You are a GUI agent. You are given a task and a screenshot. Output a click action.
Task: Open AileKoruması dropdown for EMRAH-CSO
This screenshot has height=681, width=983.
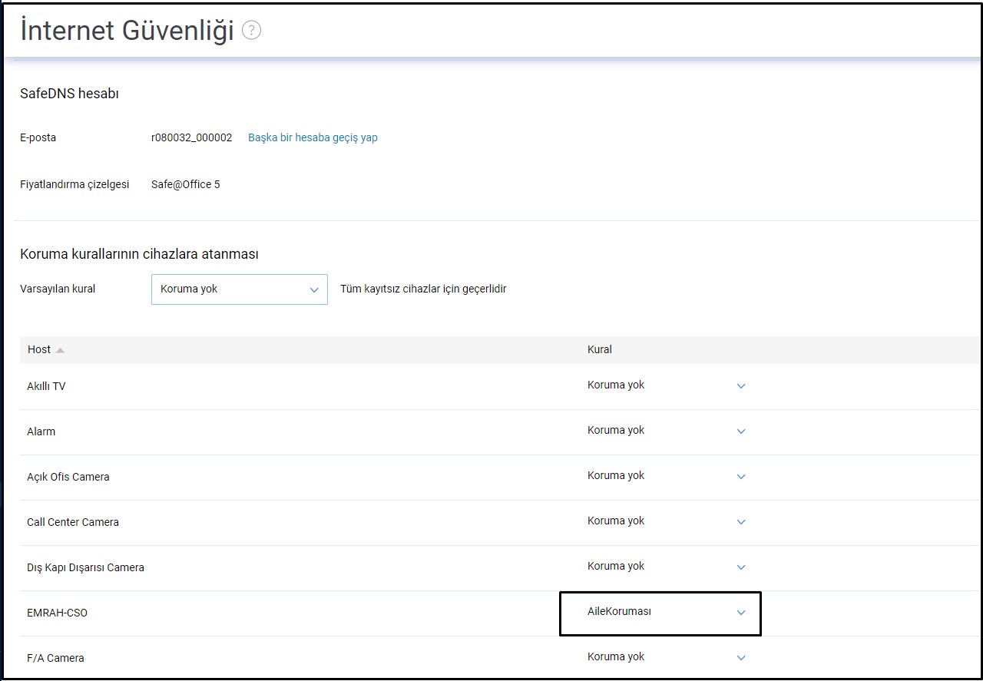(740, 613)
